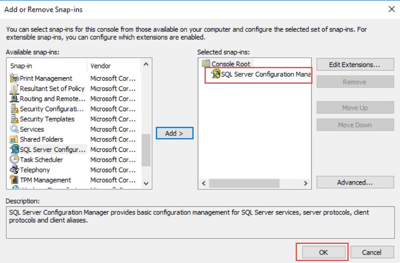This screenshot has height=263, width=400.
Task: Select Security Configurati... entry
Action: tap(52, 109)
